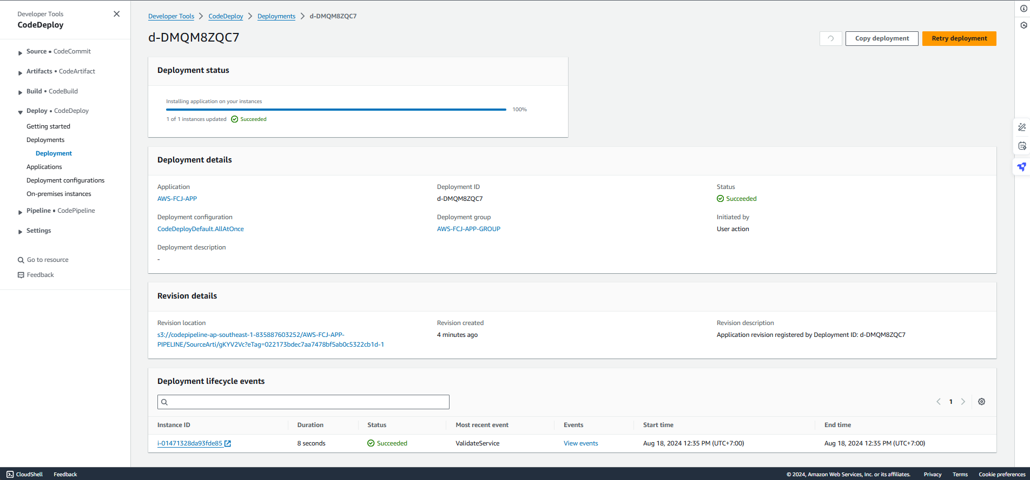Click the Feedback speech bubble icon in sidebar
Image resolution: width=1030 pixels, height=480 pixels.
click(x=21, y=275)
